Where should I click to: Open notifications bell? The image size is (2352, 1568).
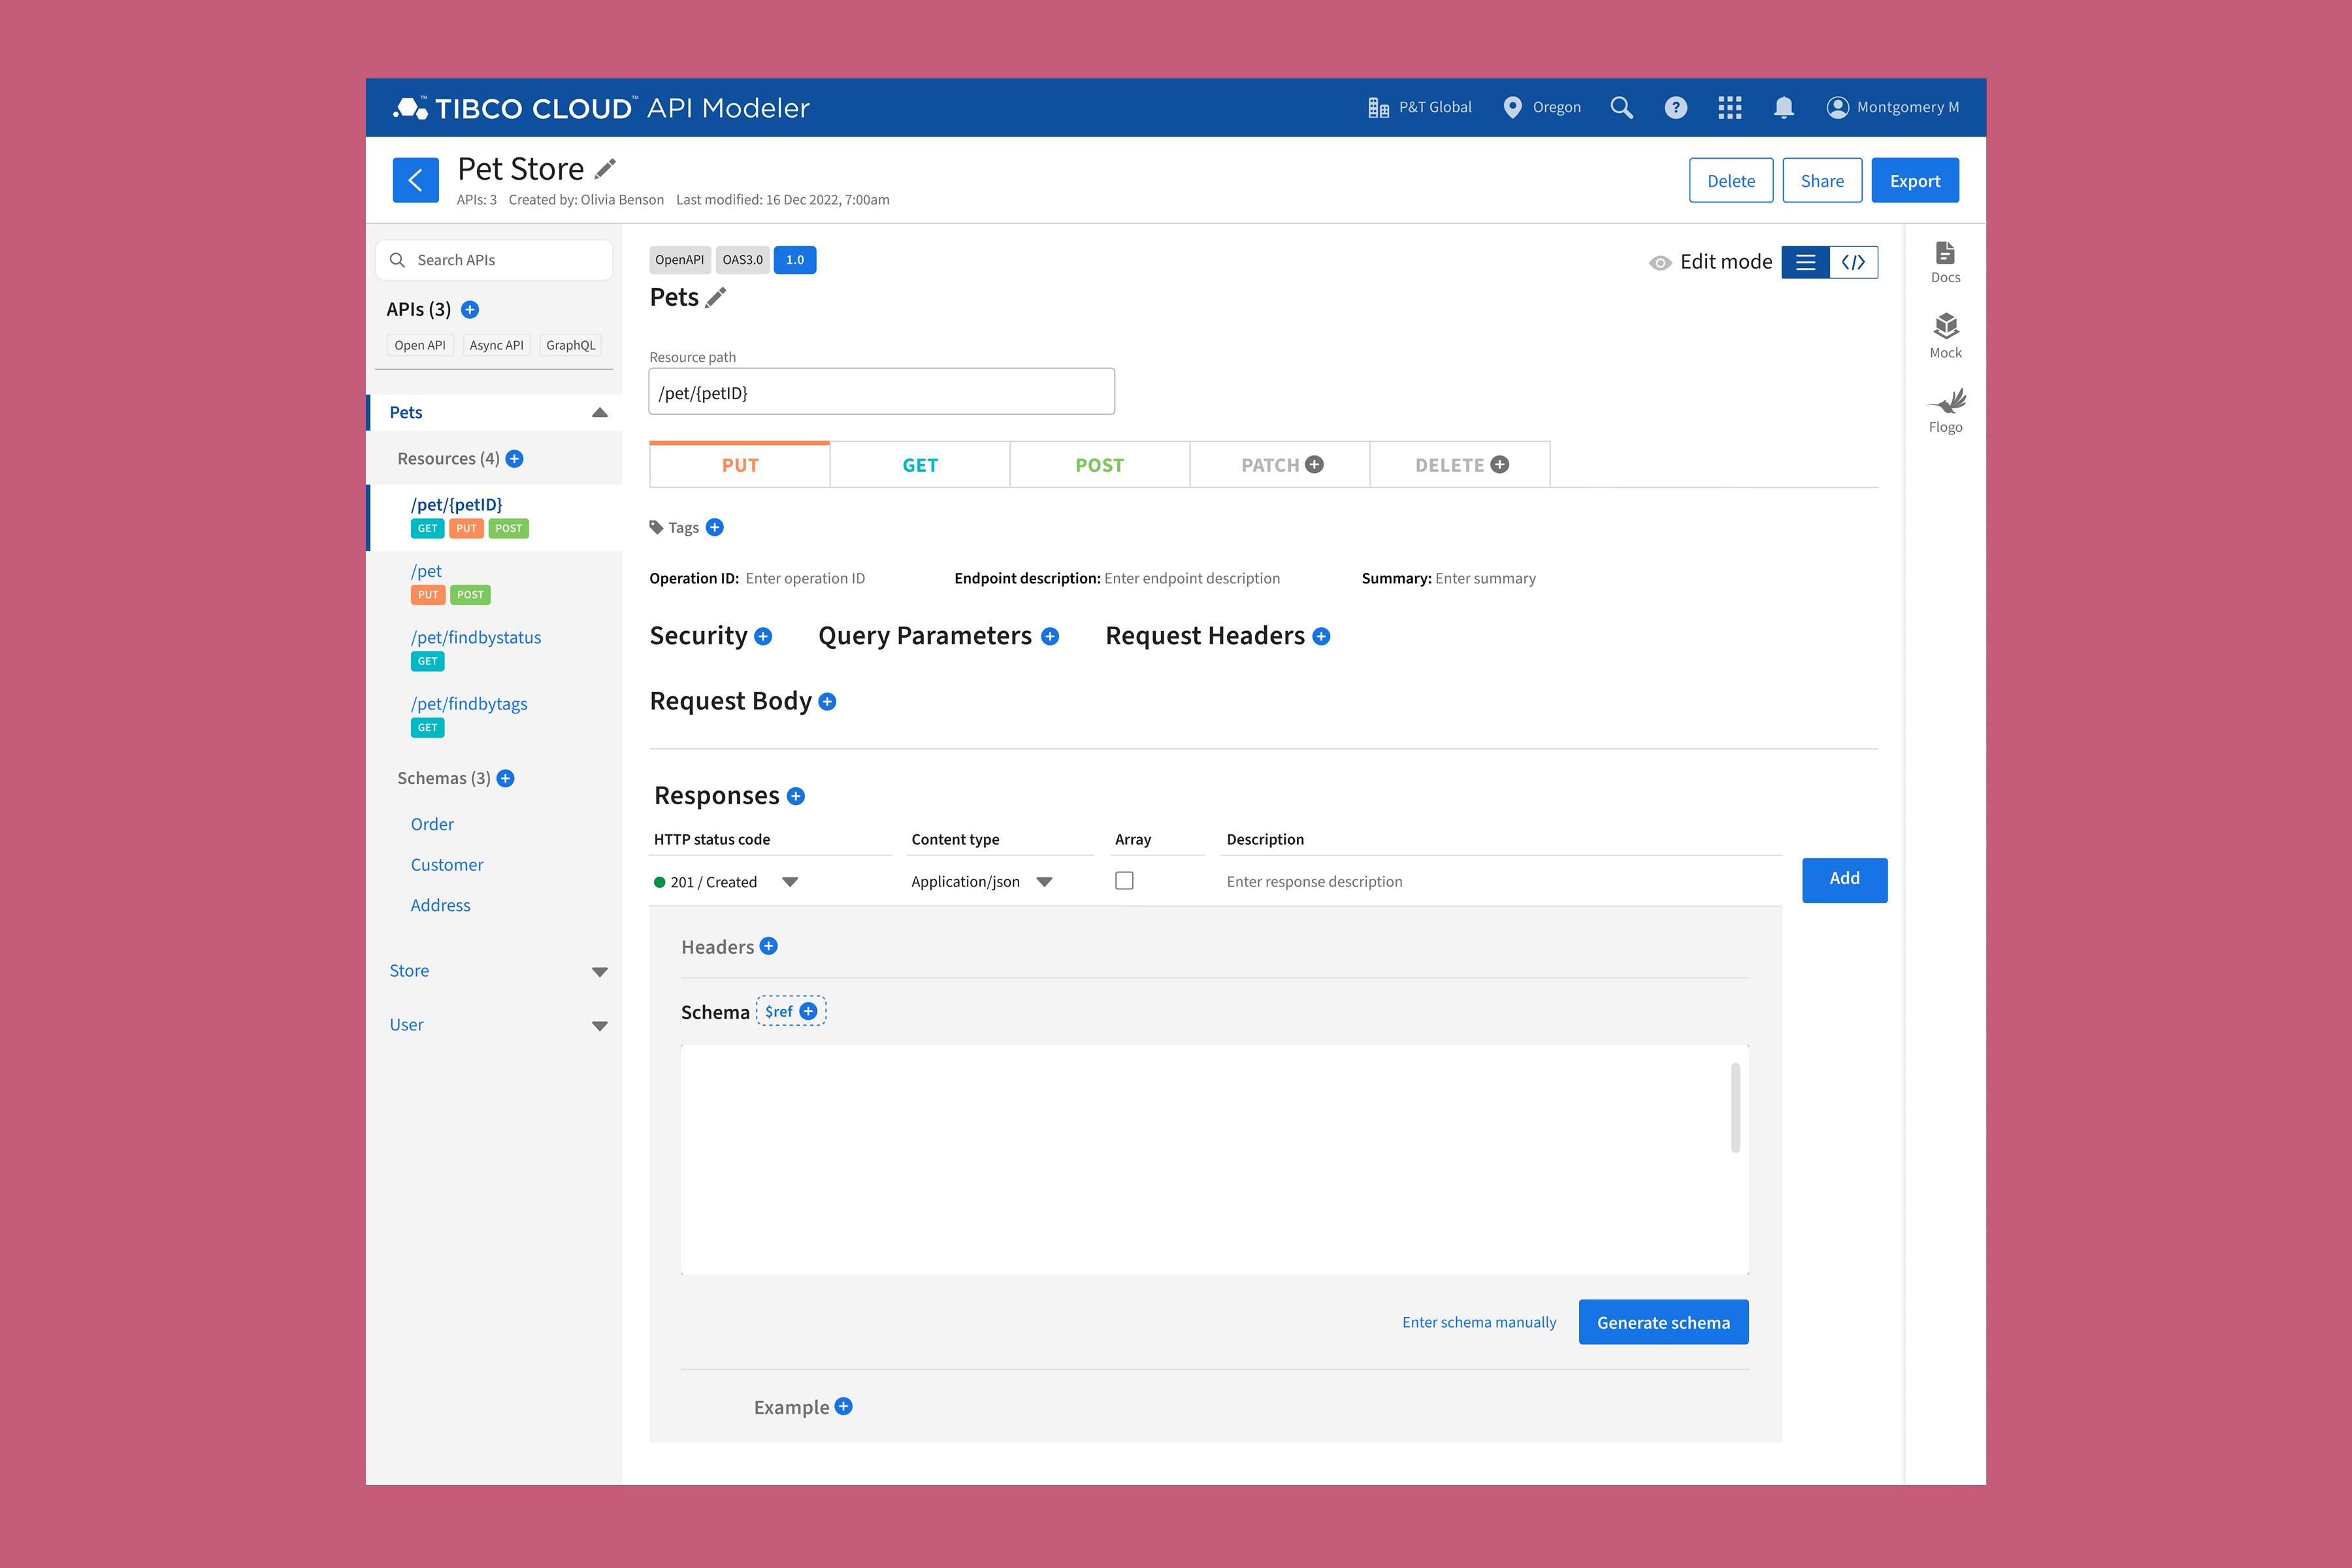click(1784, 107)
